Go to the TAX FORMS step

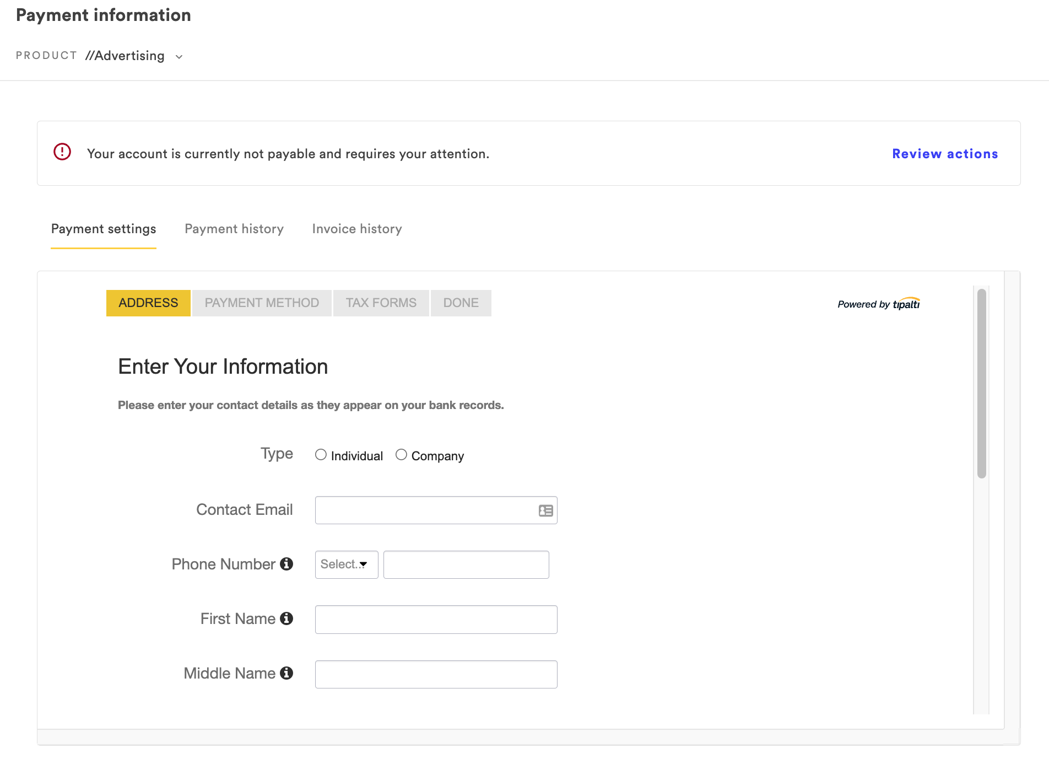(381, 303)
